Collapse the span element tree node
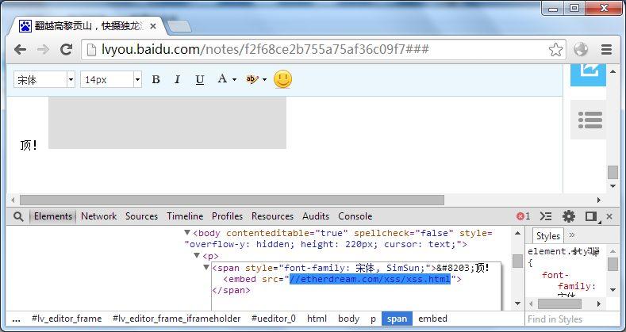 206,267
